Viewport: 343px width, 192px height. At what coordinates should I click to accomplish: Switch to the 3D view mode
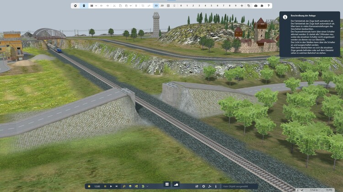(156, 6)
